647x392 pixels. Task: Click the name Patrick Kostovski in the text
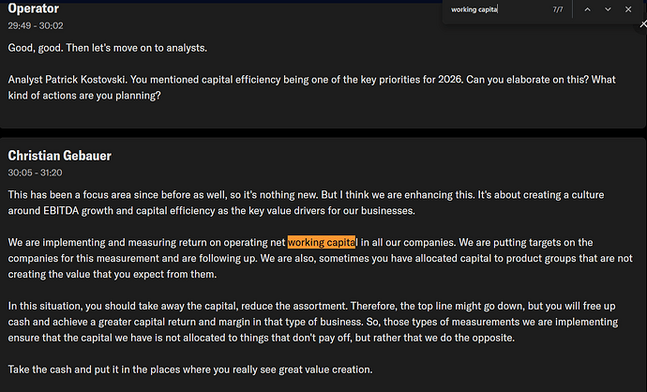pos(86,80)
